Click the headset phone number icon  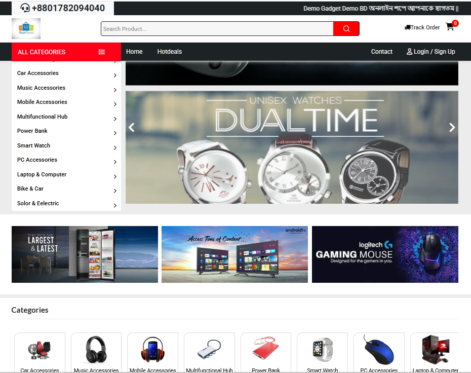[25, 8]
